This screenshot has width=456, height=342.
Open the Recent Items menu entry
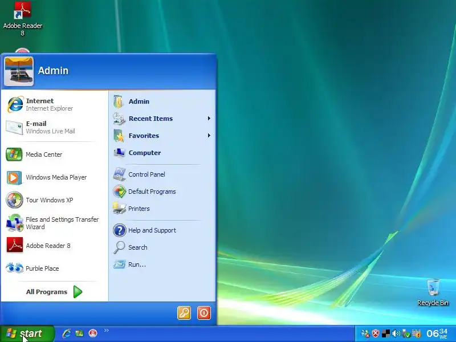point(162,119)
